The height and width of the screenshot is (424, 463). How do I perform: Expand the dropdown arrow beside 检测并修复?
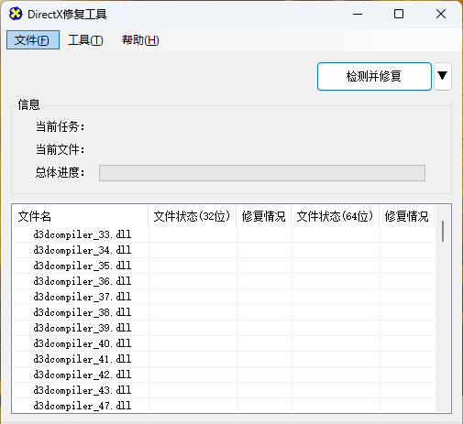443,77
